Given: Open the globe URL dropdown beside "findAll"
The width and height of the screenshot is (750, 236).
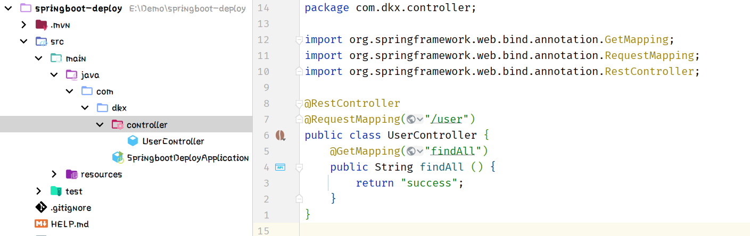Looking at the screenshot, I should (415, 151).
